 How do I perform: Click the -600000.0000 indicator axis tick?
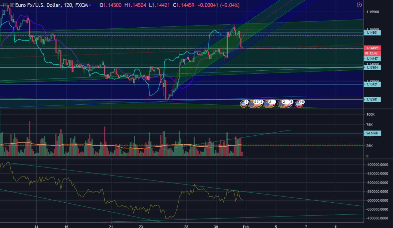tap(377, 201)
